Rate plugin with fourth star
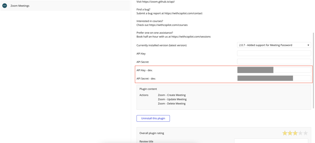This screenshot has height=143, width=315. click(x=300, y=133)
